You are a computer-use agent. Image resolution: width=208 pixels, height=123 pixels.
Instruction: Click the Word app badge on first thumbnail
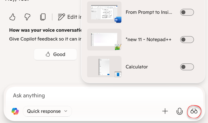point(118,20)
